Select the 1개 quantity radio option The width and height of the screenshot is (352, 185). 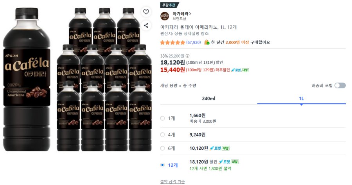[x=163, y=118]
